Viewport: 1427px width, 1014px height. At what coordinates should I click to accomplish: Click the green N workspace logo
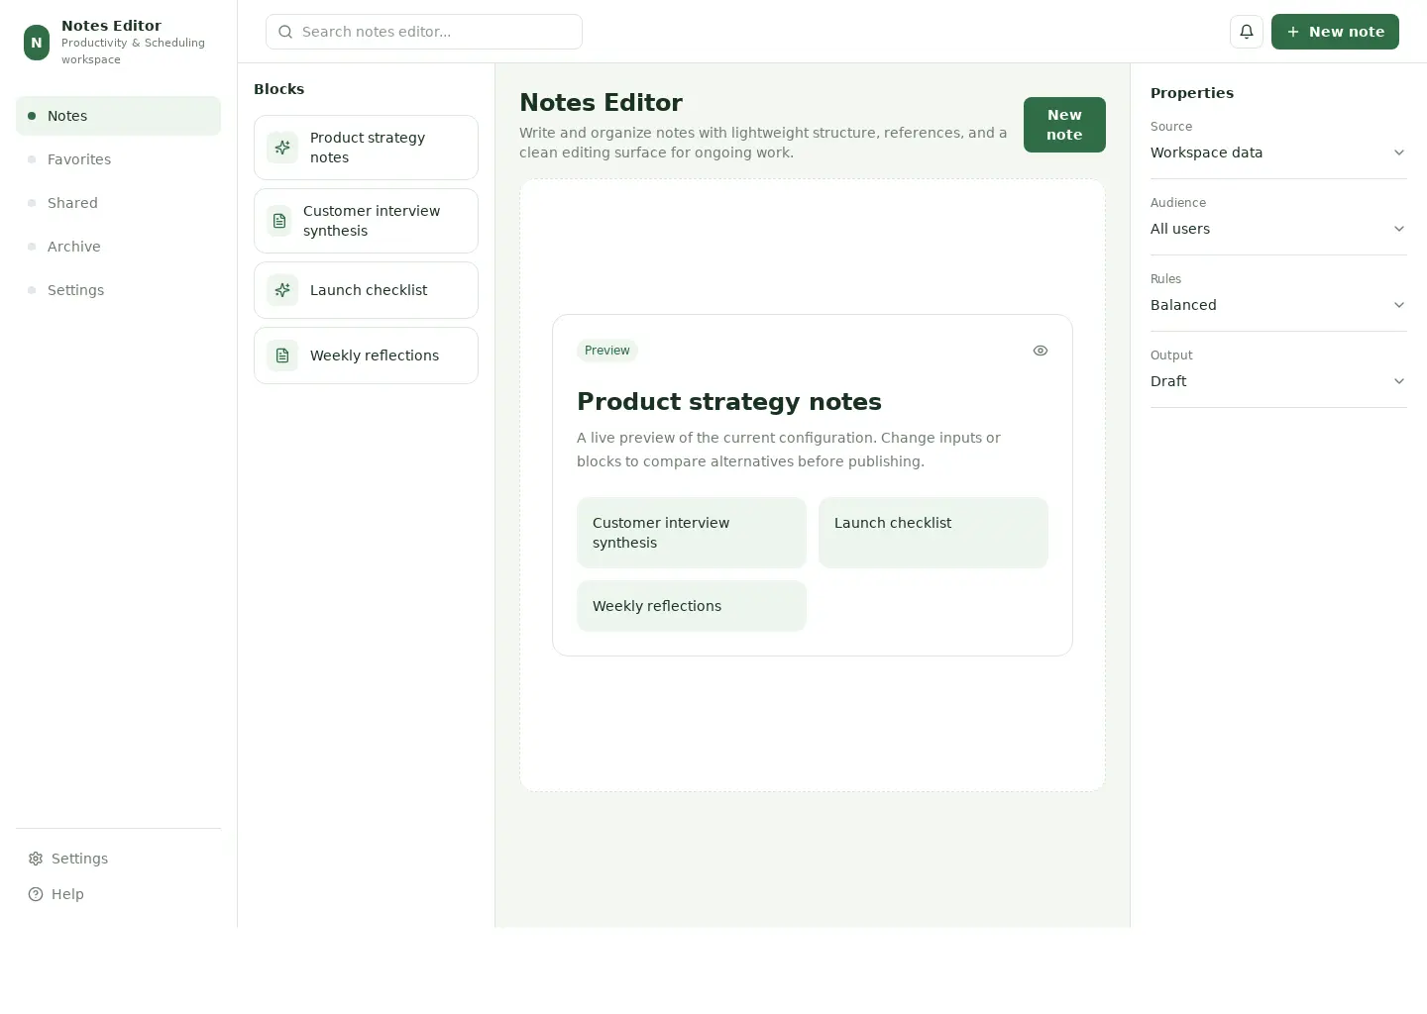click(x=37, y=43)
